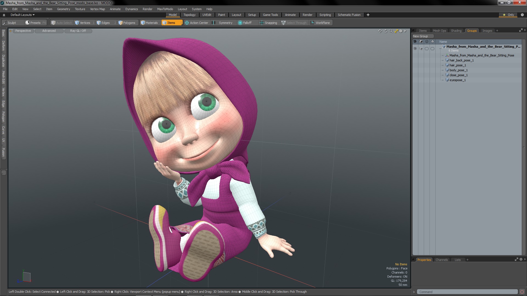This screenshot has width=527, height=296.
Task: Open the Perspective view type dropdown
Action: (x=23, y=31)
